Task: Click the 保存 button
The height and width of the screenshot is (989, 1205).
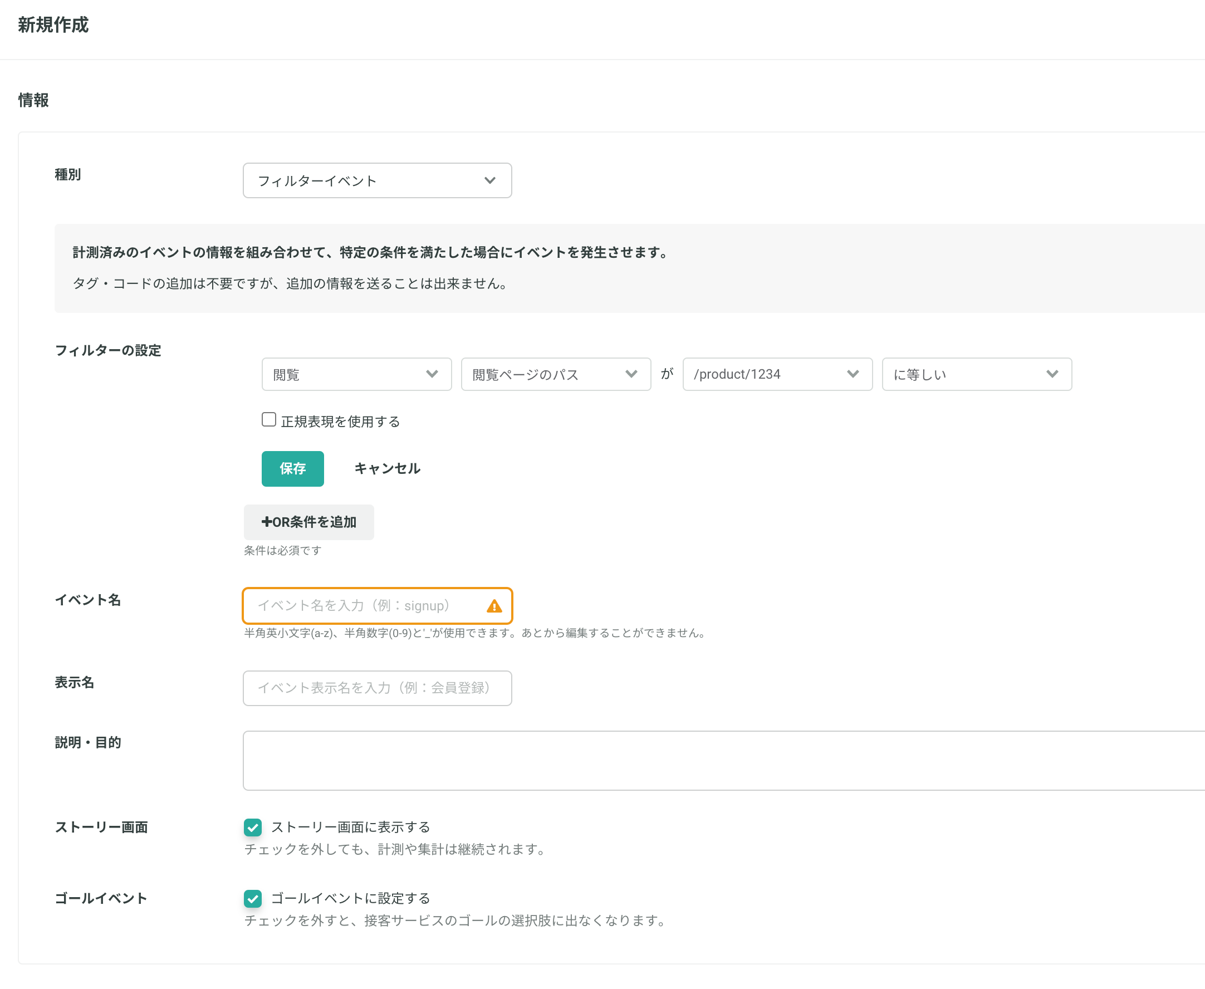Action: coord(293,469)
